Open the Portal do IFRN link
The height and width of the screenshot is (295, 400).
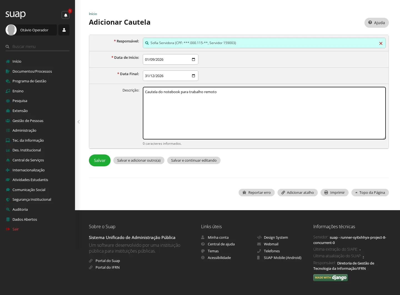point(107,268)
